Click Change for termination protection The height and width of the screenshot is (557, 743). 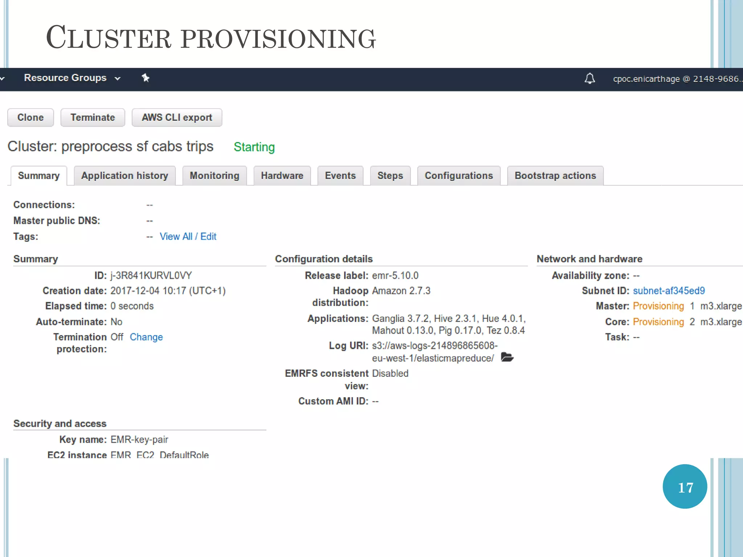146,337
